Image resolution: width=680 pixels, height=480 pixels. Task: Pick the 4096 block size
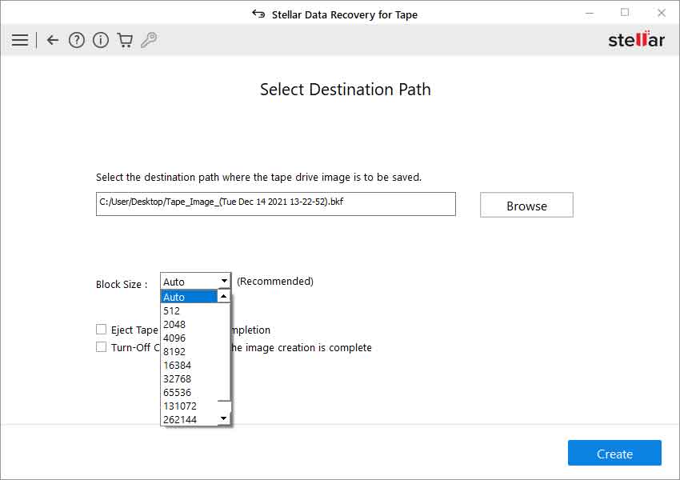pos(189,338)
